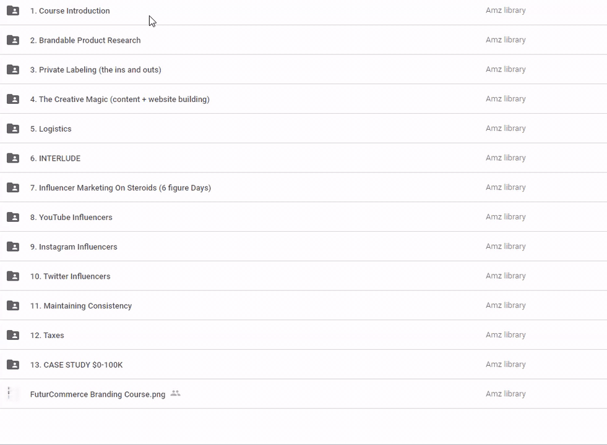
Task: Select The Creative Magic folder name
Action: [119, 100]
